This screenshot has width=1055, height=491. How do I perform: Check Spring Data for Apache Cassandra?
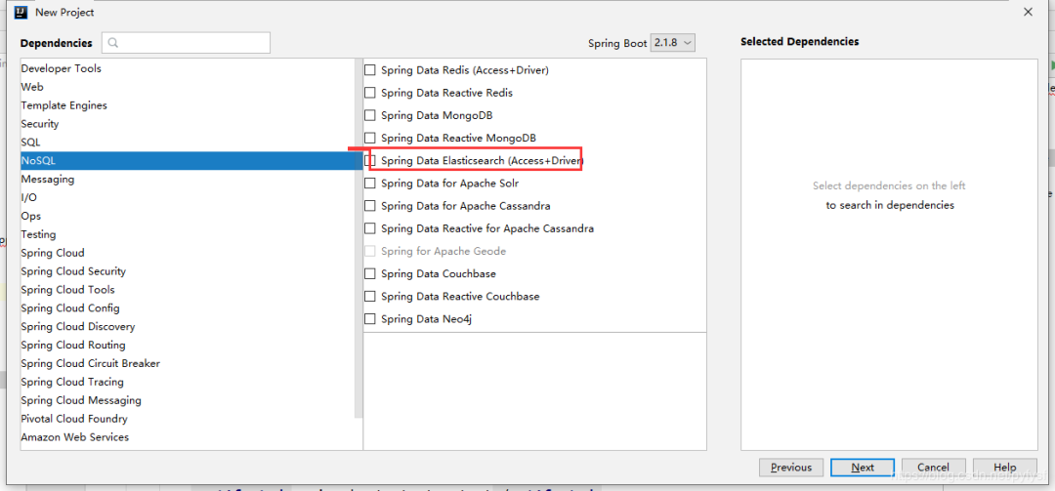click(370, 206)
